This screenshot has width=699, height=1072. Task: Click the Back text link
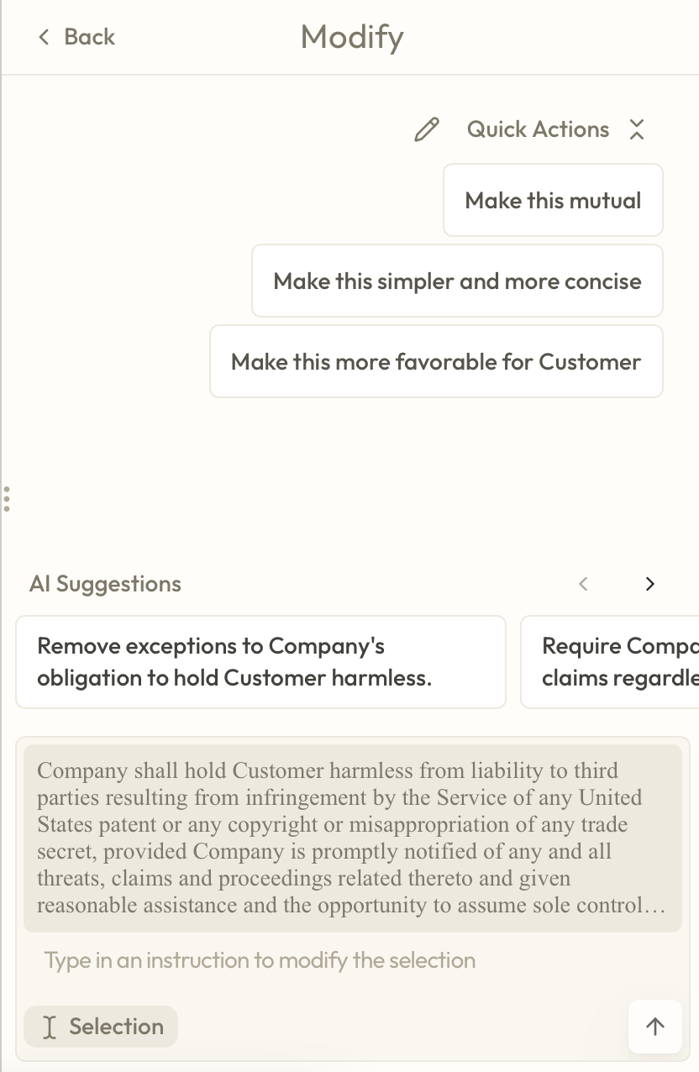(x=89, y=37)
